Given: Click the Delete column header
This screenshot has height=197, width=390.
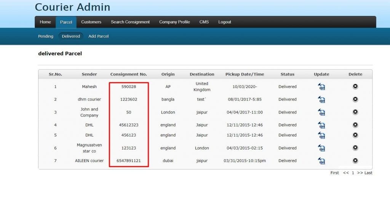Looking at the screenshot, I should [x=355, y=74].
